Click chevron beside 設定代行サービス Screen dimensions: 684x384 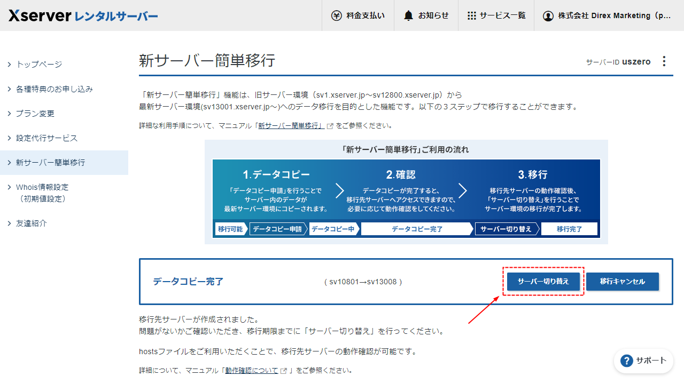pyautogui.click(x=9, y=138)
